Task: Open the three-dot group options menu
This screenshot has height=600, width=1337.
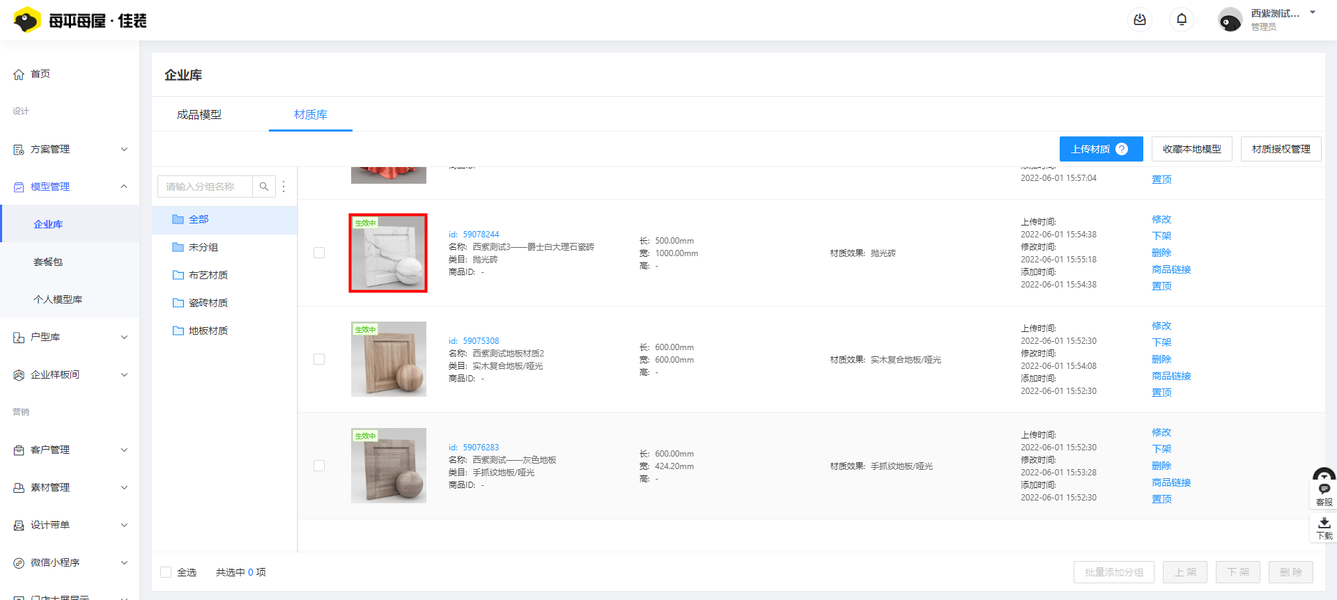Action: click(284, 187)
